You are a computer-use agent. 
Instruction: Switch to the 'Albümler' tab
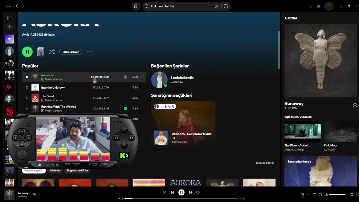pyautogui.click(x=55, y=171)
